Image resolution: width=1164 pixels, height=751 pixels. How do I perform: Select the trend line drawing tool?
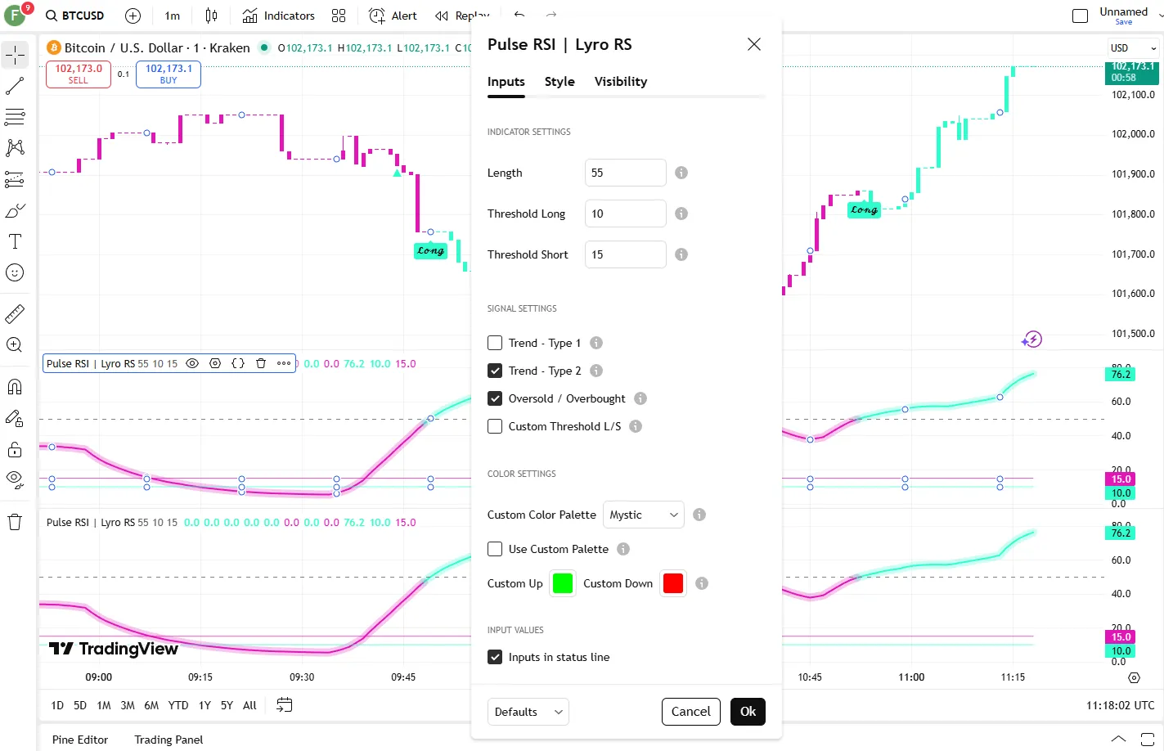pos(15,86)
